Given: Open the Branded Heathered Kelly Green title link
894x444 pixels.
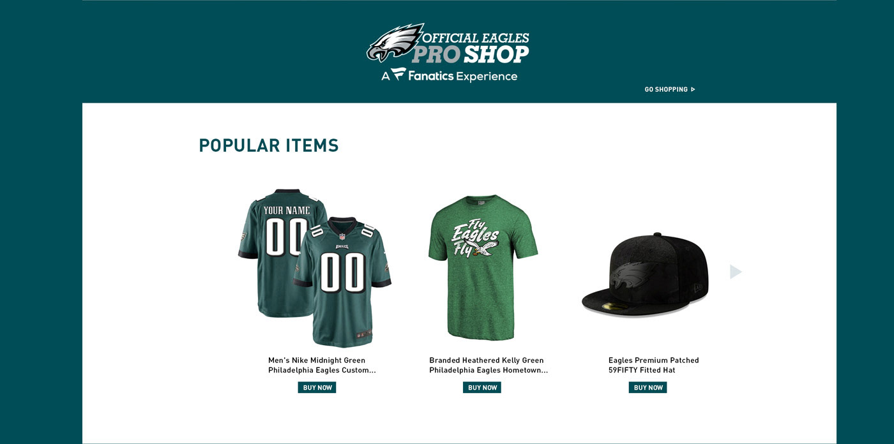Looking at the screenshot, I should [x=489, y=365].
